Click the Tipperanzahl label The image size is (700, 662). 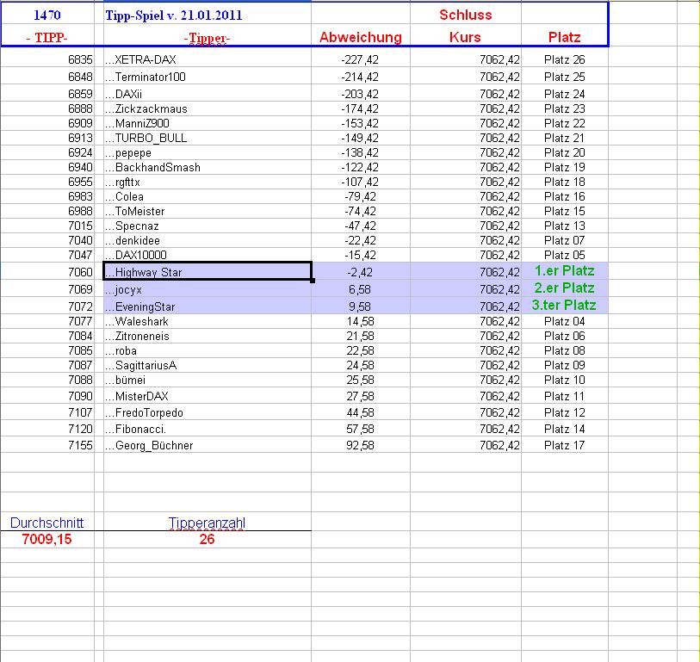[x=208, y=523]
